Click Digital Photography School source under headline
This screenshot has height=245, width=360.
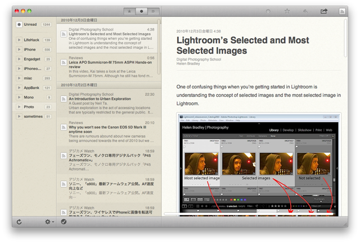click(x=199, y=60)
